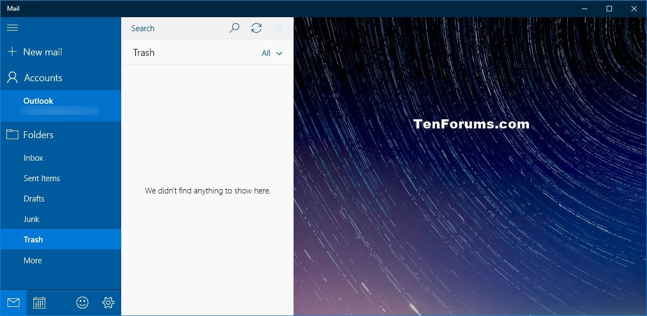647x316 pixels.
Task: Minimize the Mail window
Action: click(x=585, y=8)
